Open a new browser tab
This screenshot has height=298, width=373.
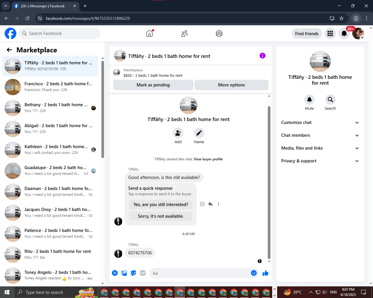(85, 6)
